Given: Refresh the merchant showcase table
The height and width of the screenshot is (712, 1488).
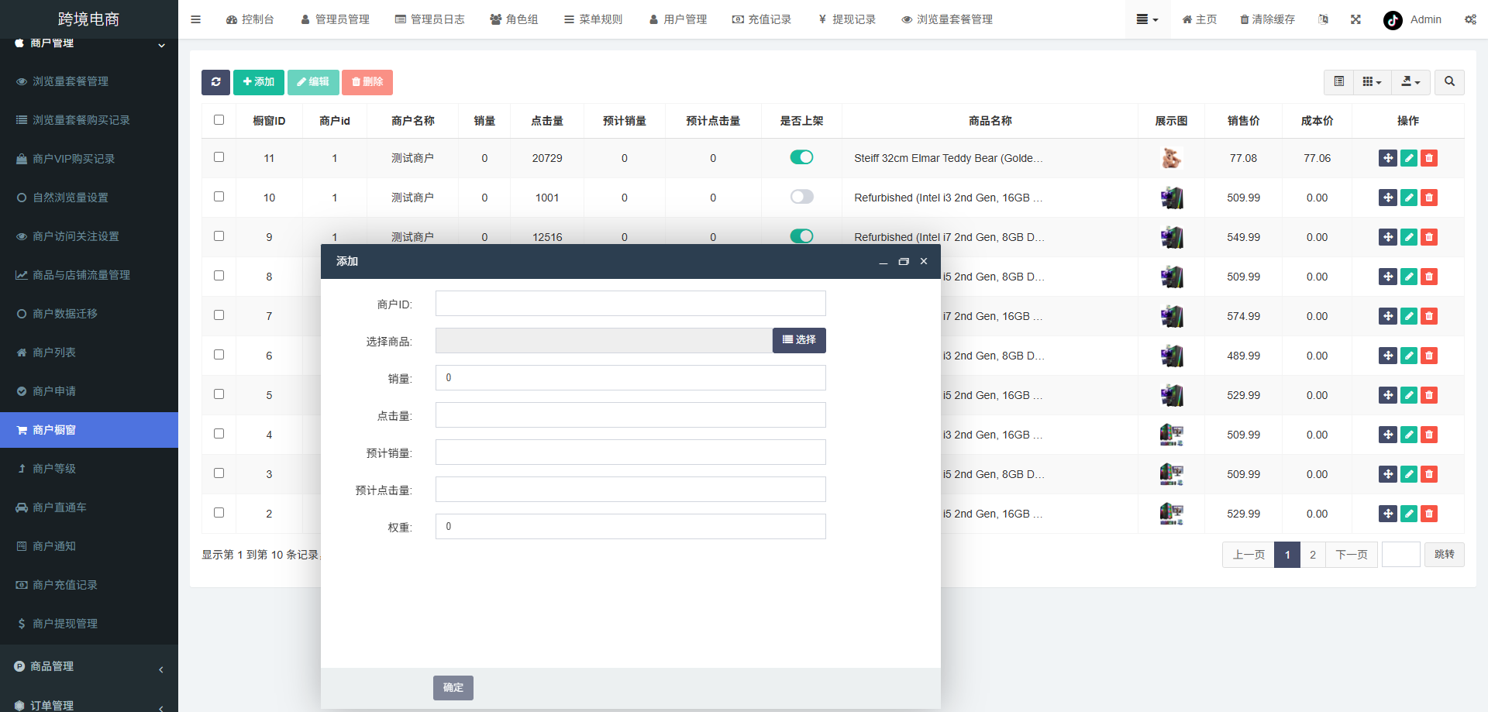Looking at the screenshot, I should pos(215,82).
